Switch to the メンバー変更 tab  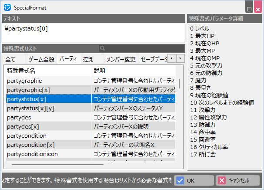coord(121,59)
